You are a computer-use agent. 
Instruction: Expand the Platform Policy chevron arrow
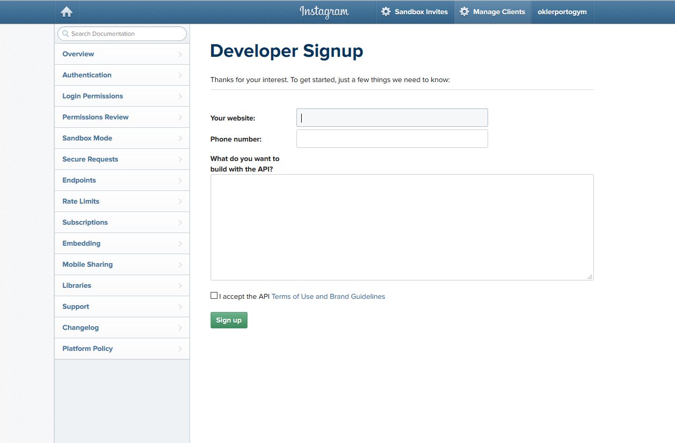point(180,349)
